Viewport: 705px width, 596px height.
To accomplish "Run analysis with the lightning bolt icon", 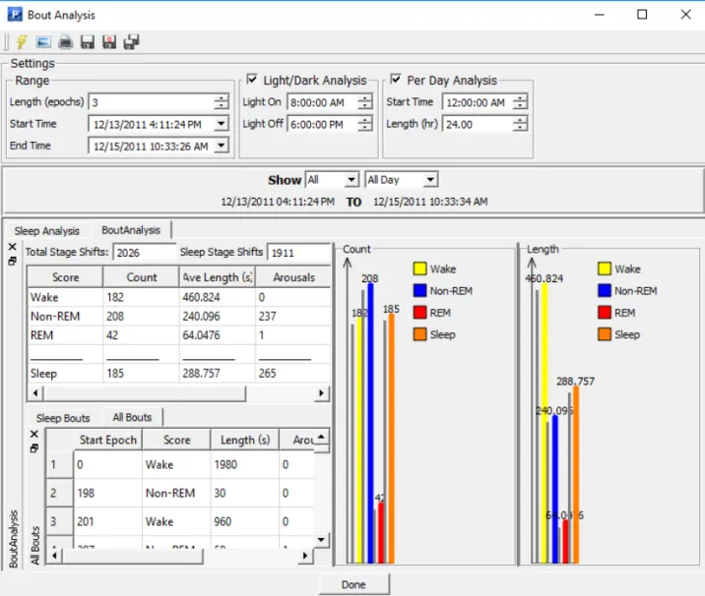I will coord(22,41).
